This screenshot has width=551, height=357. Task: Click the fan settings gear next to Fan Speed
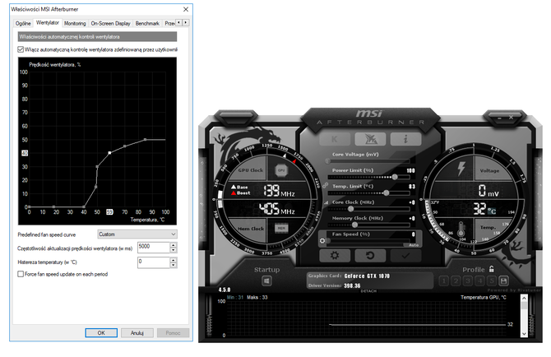point(322,241)
